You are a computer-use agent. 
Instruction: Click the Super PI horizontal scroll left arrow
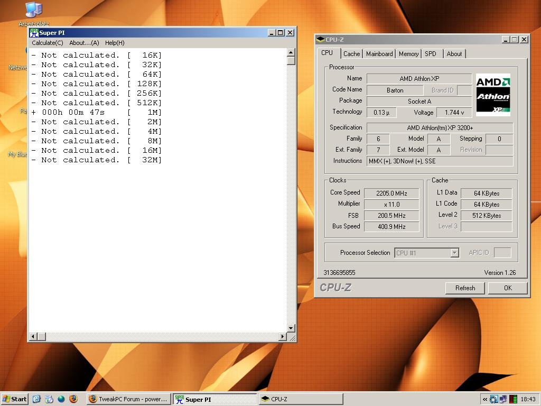point(33,336)
